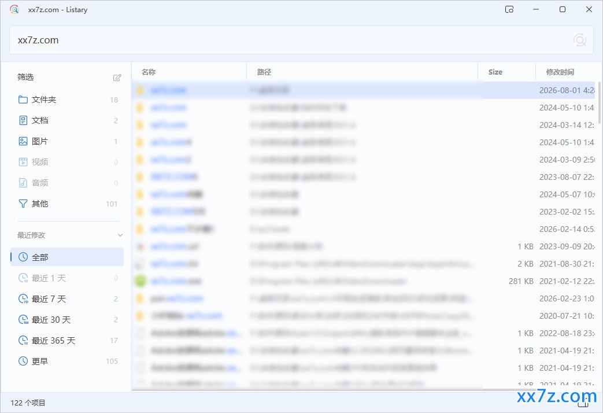This screenshot has height=413, width=603.
Task: Collapse the 最近修改 section chevron
Action: coord(120,235)
